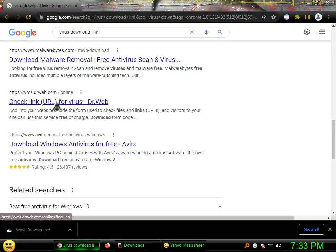Viewport: 336px width, 252px height.
Task: Click the Avira Rating: 4.5 text
Action: coord(42,167)
